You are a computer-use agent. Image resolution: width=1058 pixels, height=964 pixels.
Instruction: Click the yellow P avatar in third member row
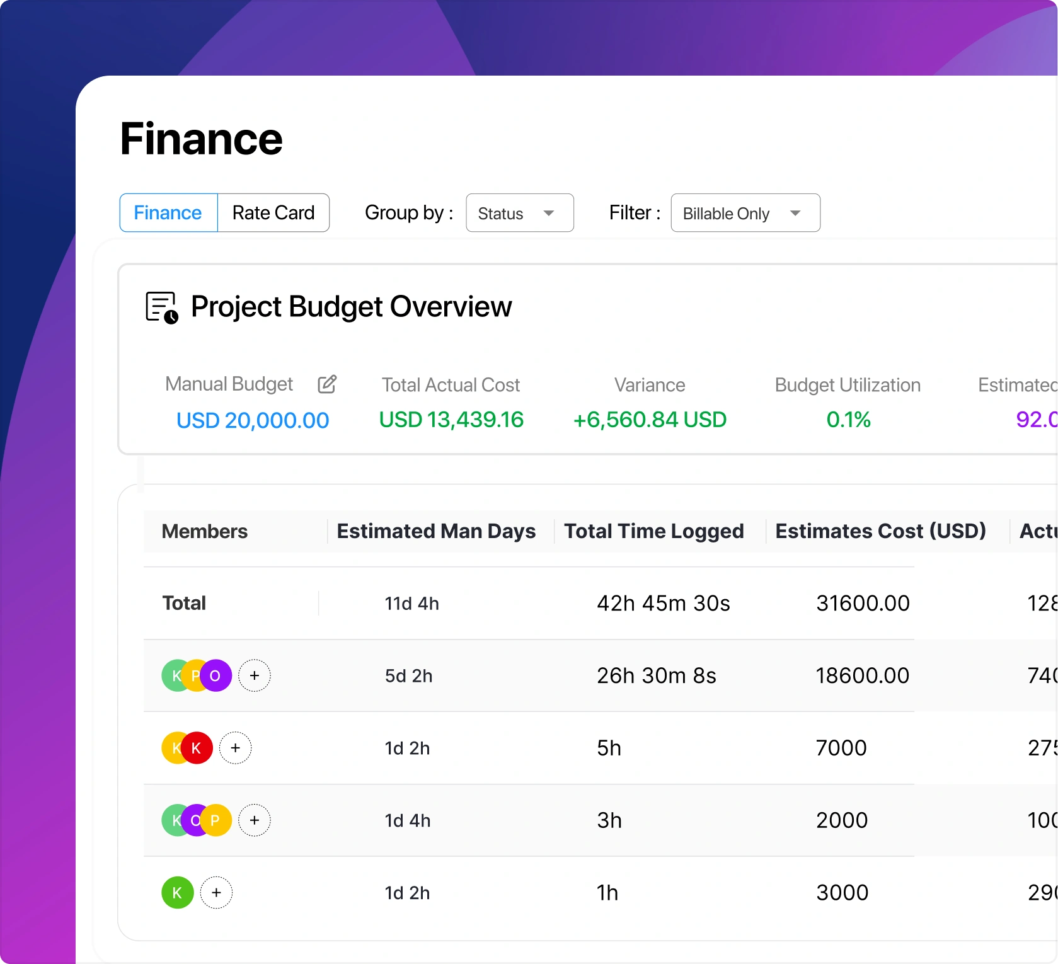[x=216, y=820]
